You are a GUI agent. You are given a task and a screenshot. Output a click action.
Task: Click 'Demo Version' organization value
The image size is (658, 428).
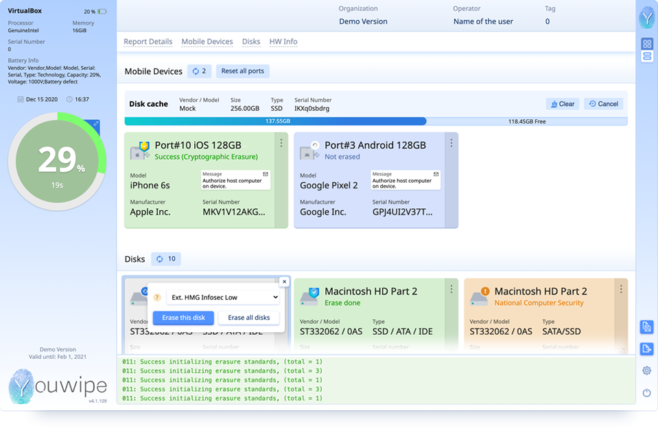click(363, 21)
